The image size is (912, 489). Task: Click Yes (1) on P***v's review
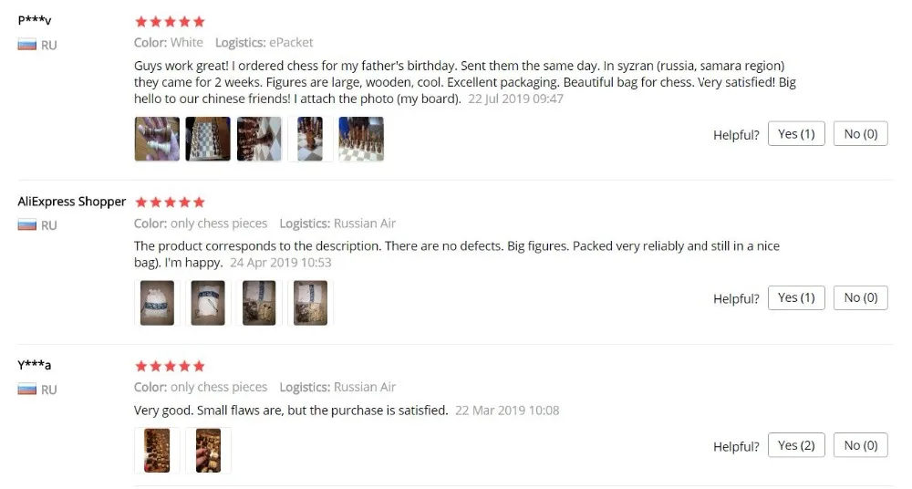coord(796,134)
